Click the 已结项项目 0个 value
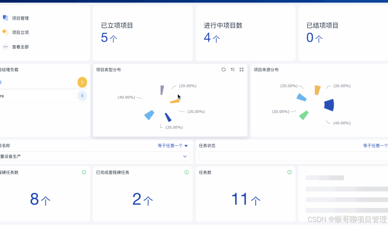The width and height of the screenshot is (388, 226). tap(314, 38)
